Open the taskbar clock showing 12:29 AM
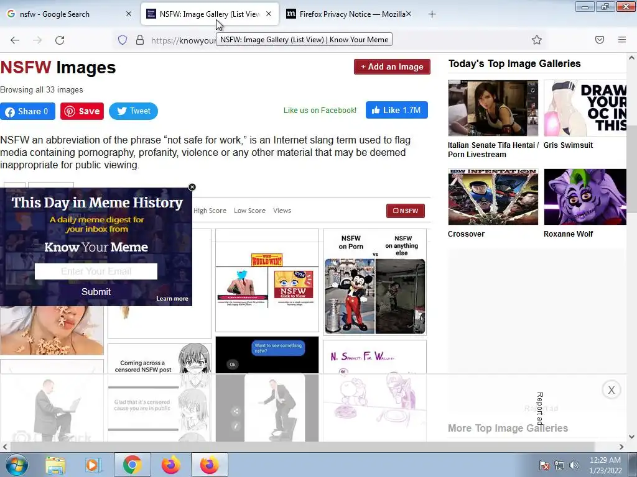This screenshot has width=637, height=477. 605,465
